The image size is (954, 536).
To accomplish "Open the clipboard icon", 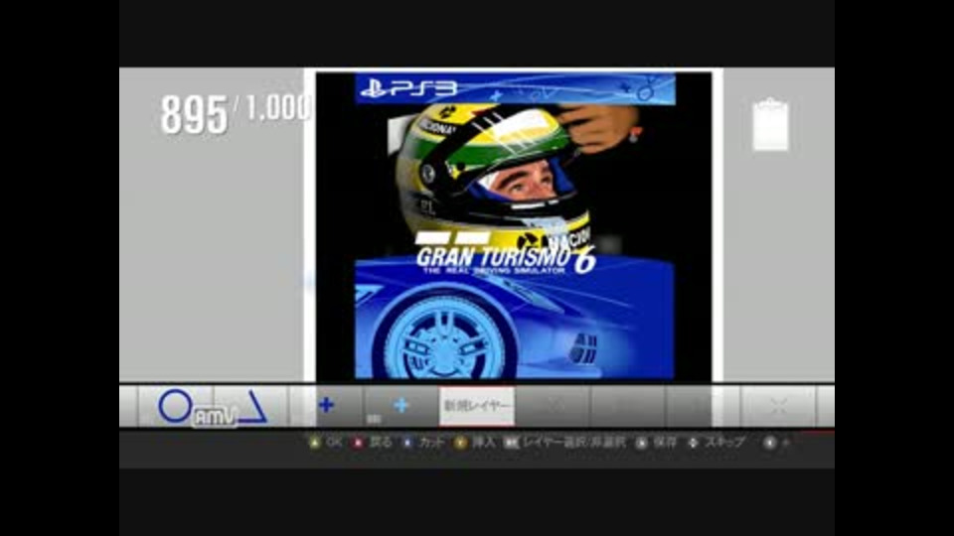I will point(770,124).
